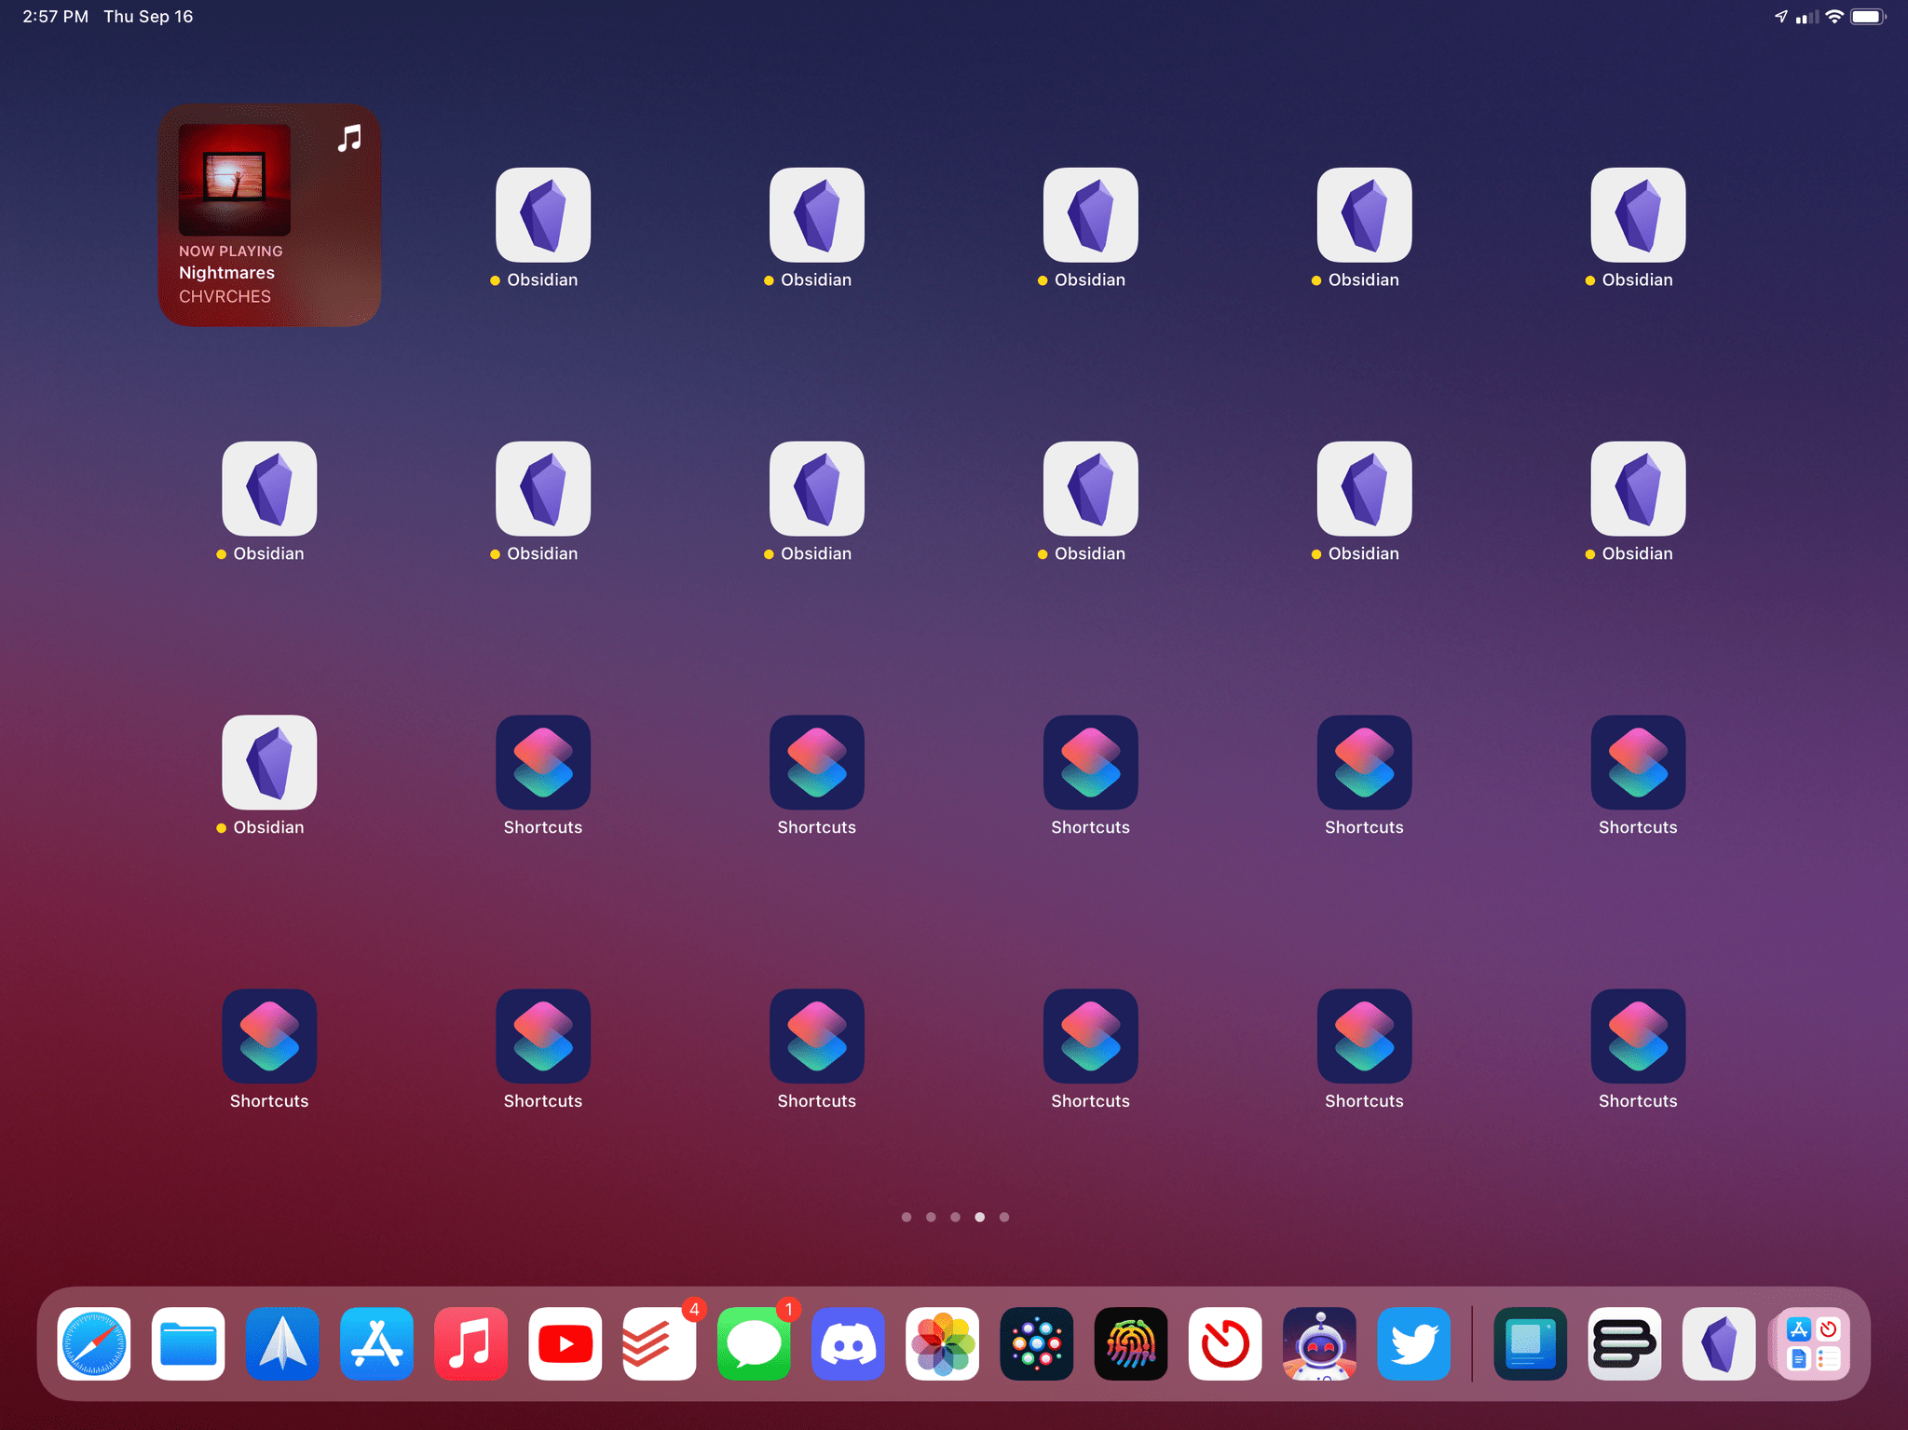
Task: Open the Photos app
Action: [x=943, y=1343]
